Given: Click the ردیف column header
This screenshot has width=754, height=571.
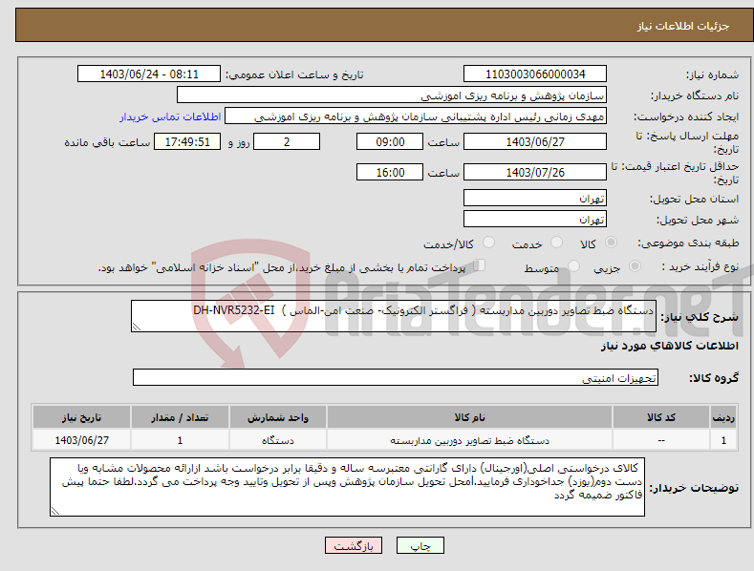Looking at the screenshot, I should click(723, 417).
